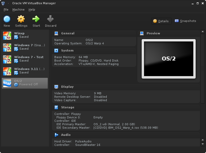Click the Audio section speaker icon

[56, 135]
